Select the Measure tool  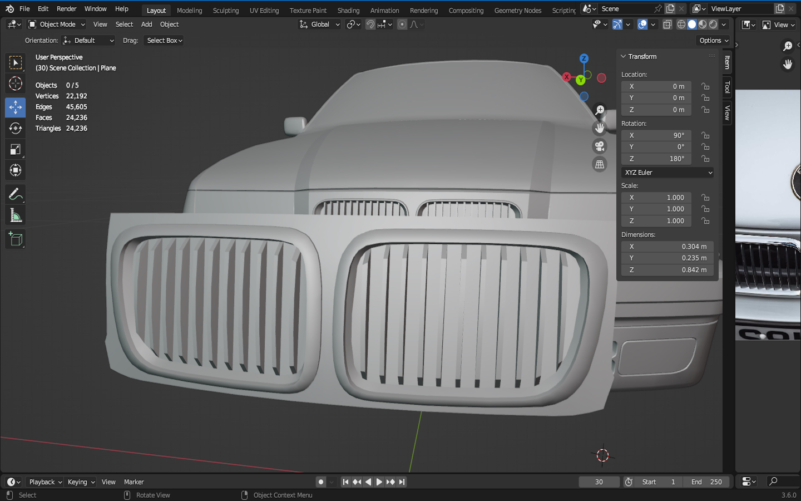(x=15, y=215)
